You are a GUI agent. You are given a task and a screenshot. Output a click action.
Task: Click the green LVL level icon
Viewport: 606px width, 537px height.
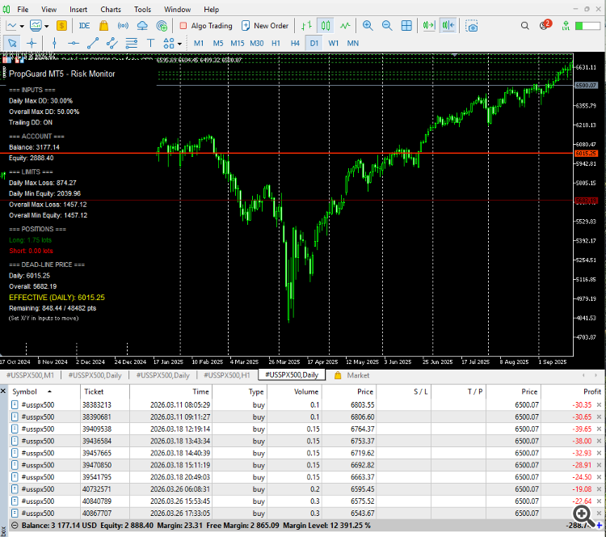coord(566,26)
